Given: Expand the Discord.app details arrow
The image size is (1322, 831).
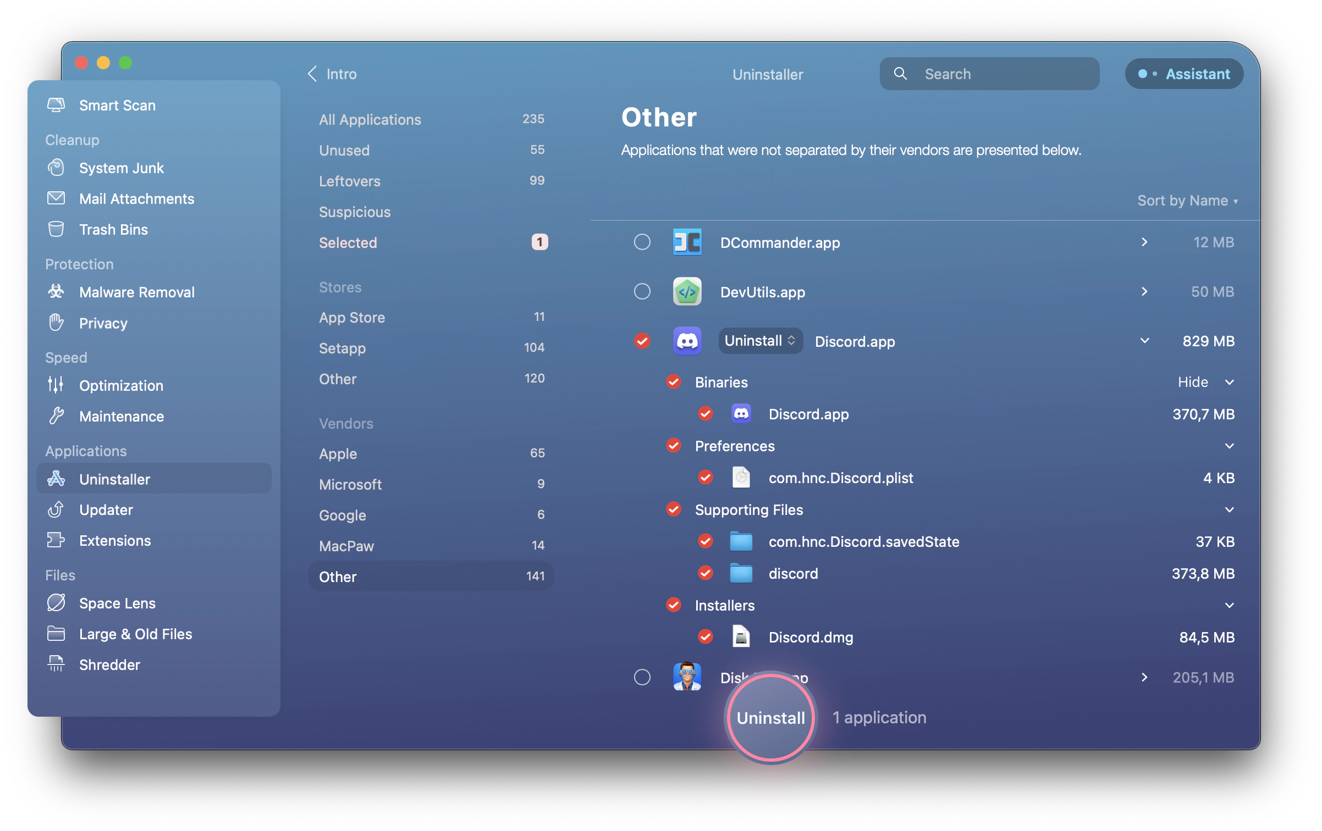Looking at the screenshot, I should pos(1142,340).
